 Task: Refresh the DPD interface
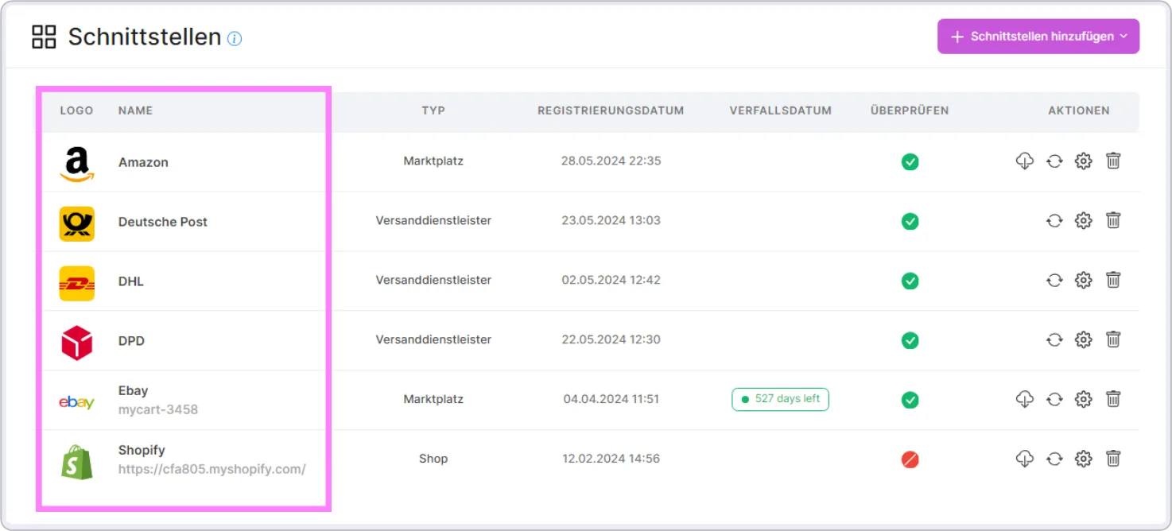1054,340
